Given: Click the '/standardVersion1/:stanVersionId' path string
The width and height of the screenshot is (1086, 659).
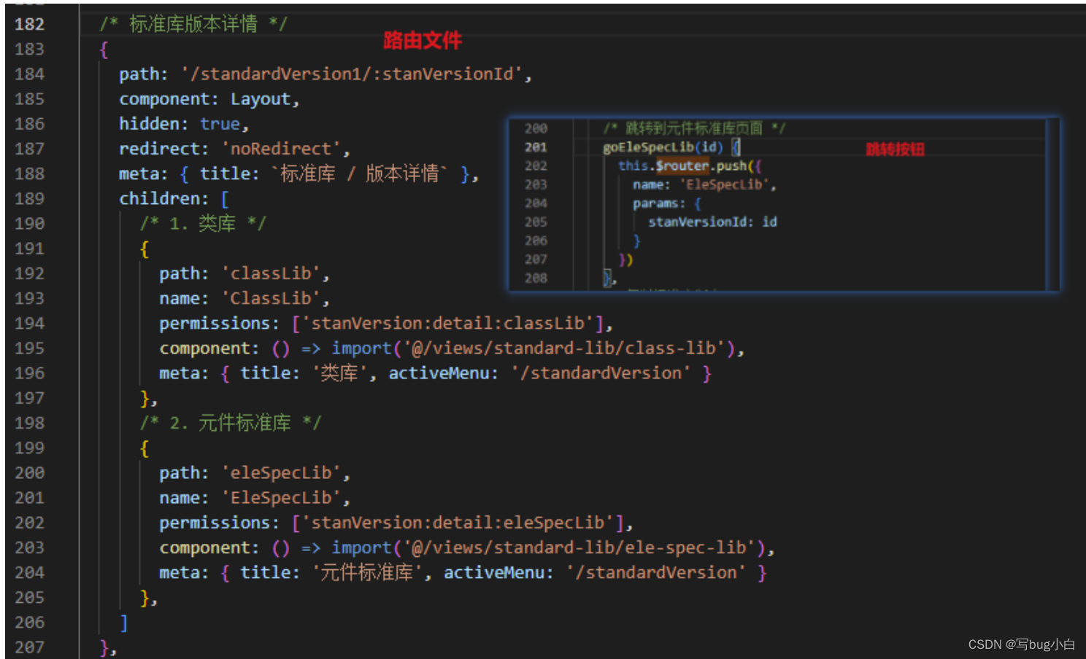Looking at the screenshot, I should point(352,74).
